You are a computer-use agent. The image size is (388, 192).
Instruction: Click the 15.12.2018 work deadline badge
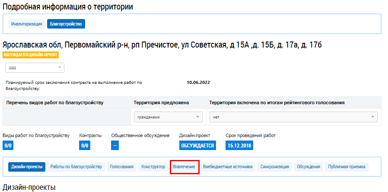[x=239, y=146]
